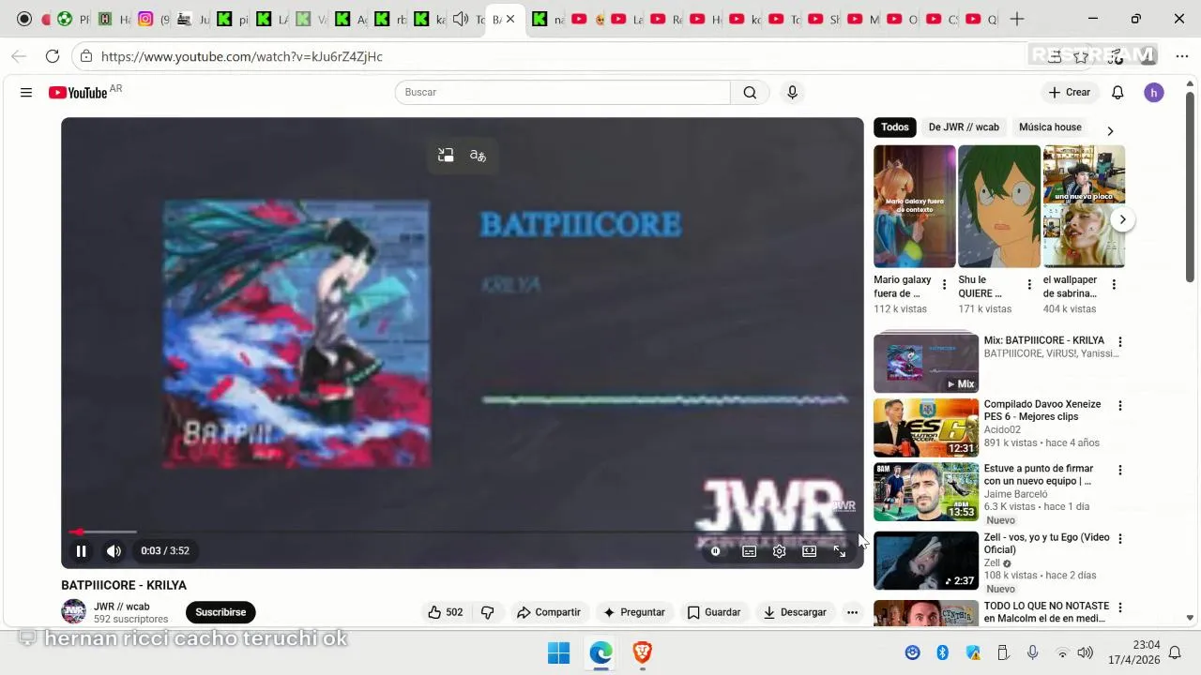Open Windows notification center bell
The image size is (1201, 675).
1174,652
